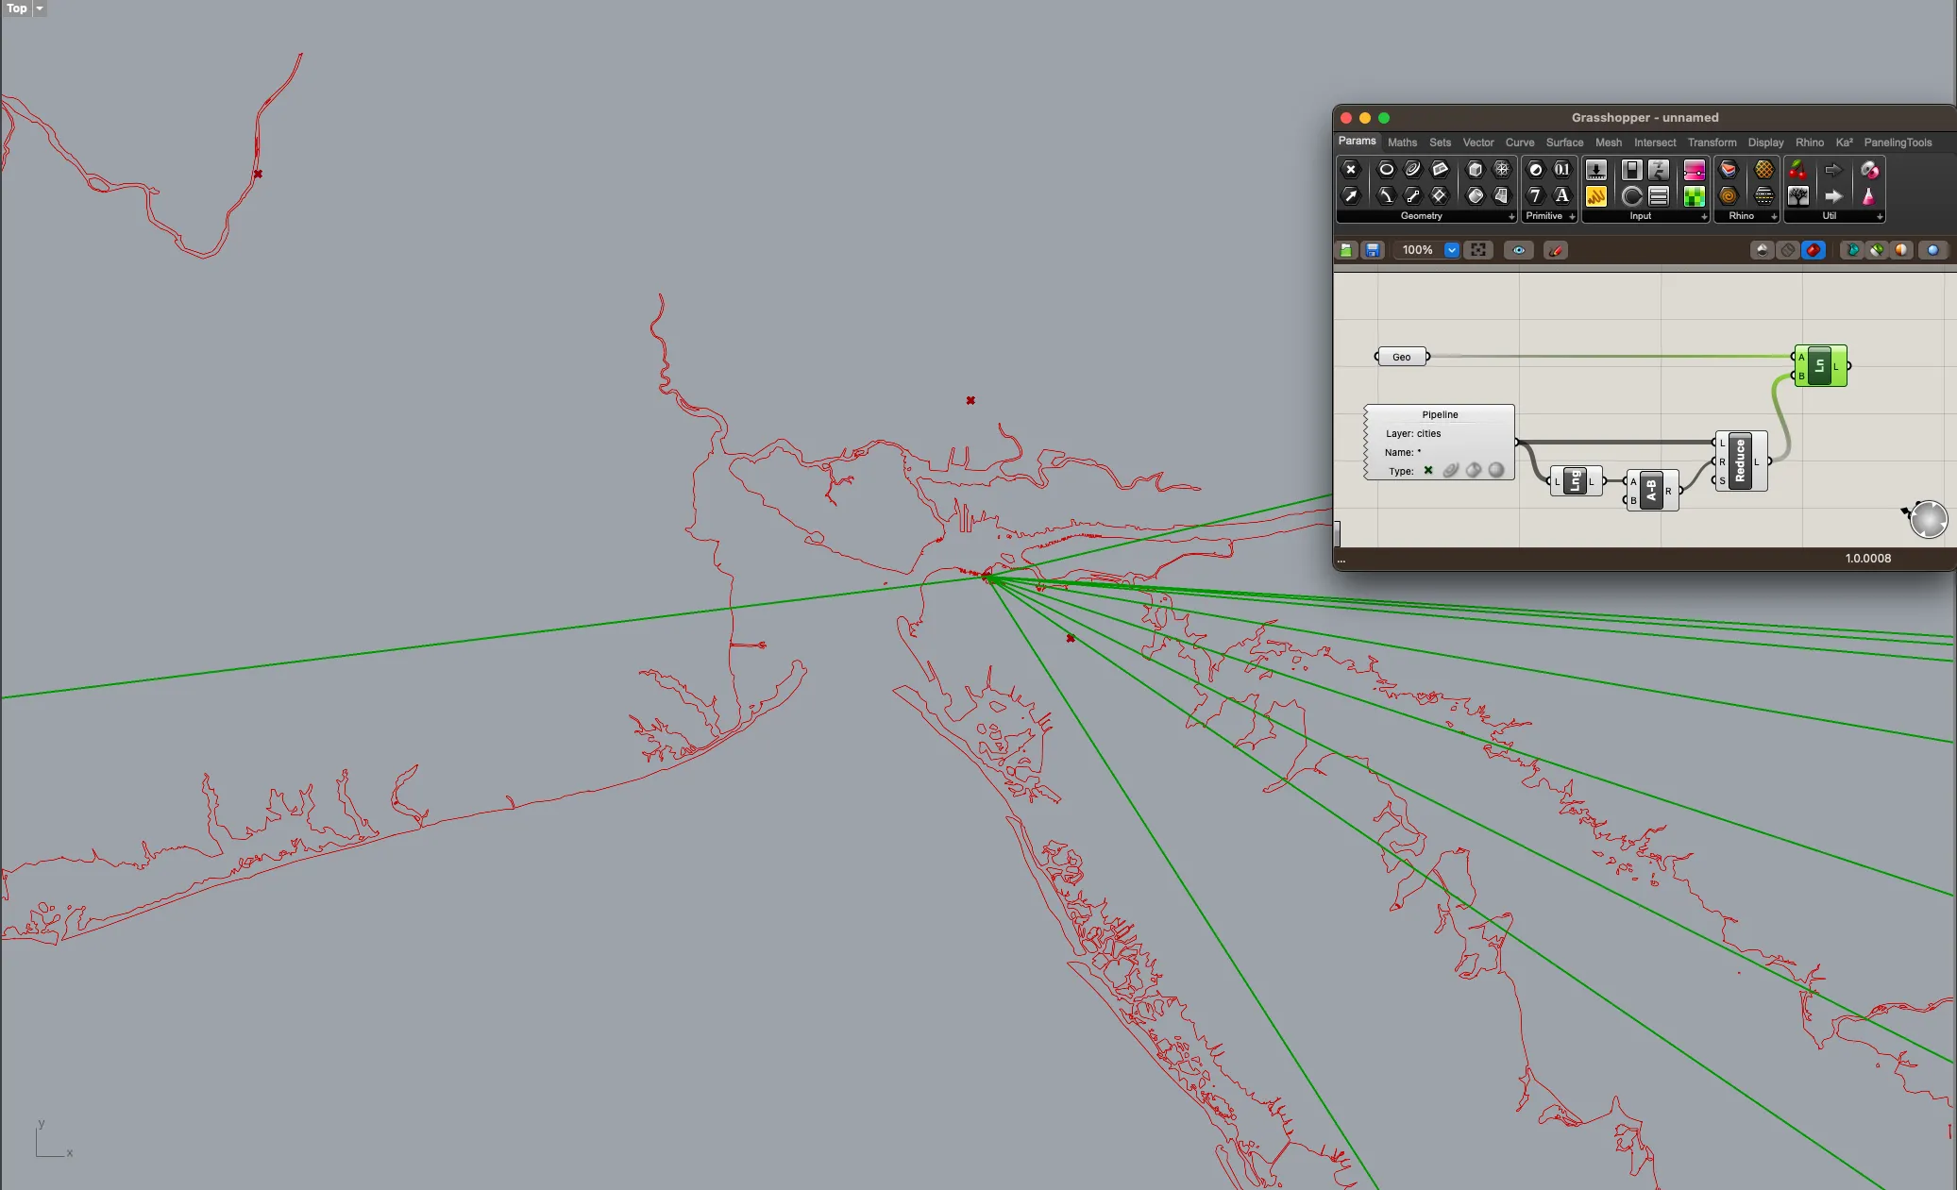Select the Text primitive icon

(x=1561, y=196)
